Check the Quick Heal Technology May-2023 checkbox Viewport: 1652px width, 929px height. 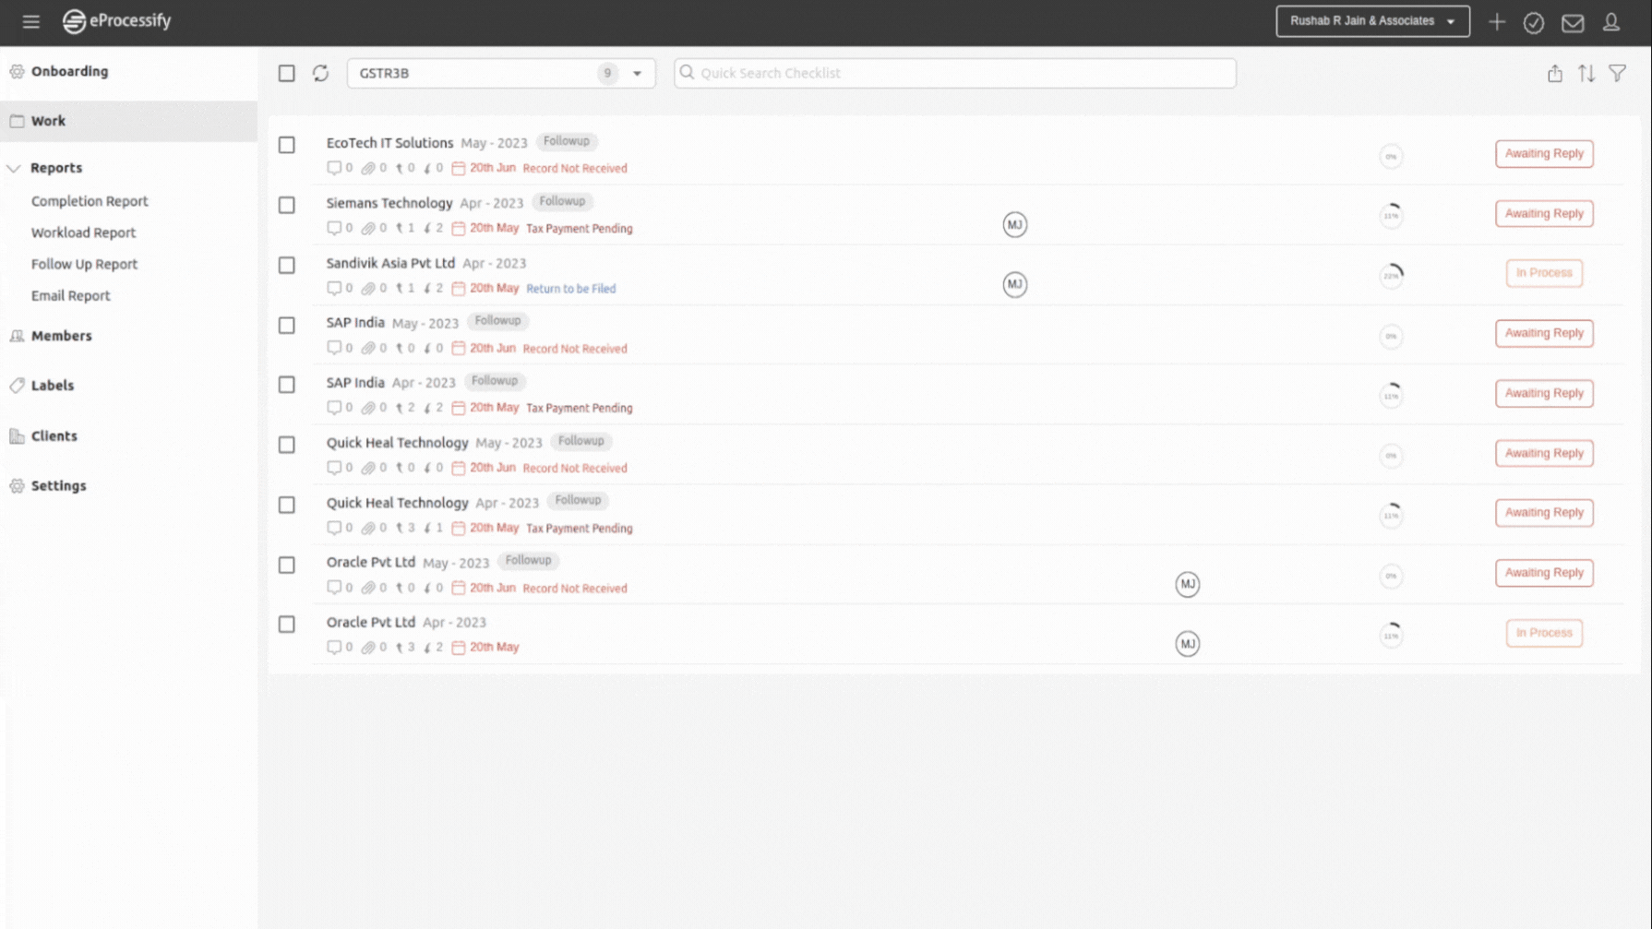(x=287, y=445)
